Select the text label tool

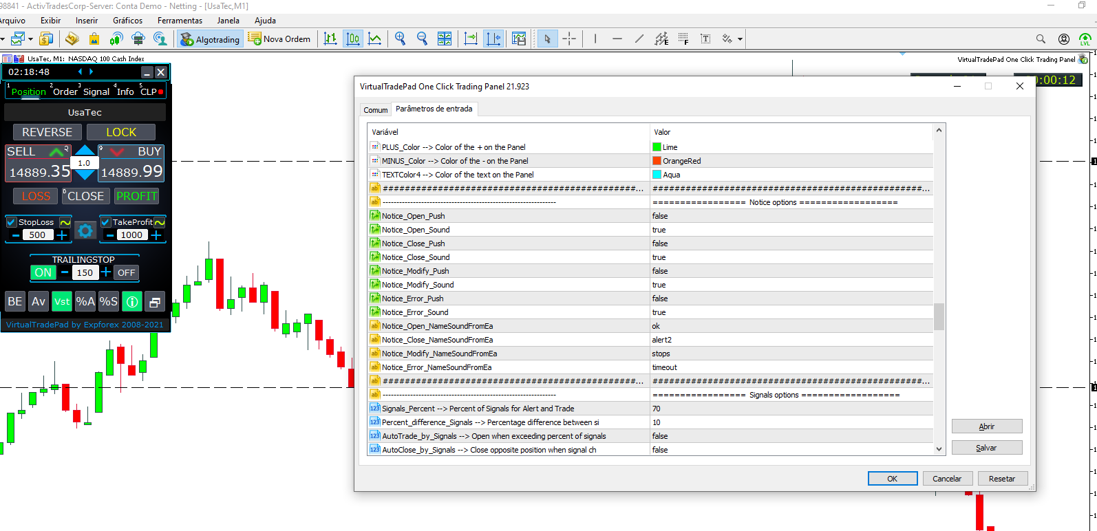(x=705, y=39)
